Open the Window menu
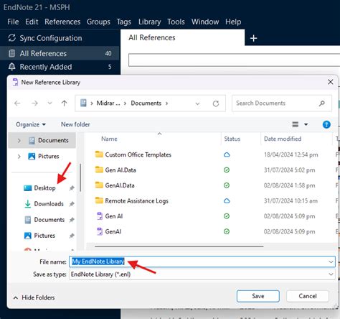 [x=205, y=22]
